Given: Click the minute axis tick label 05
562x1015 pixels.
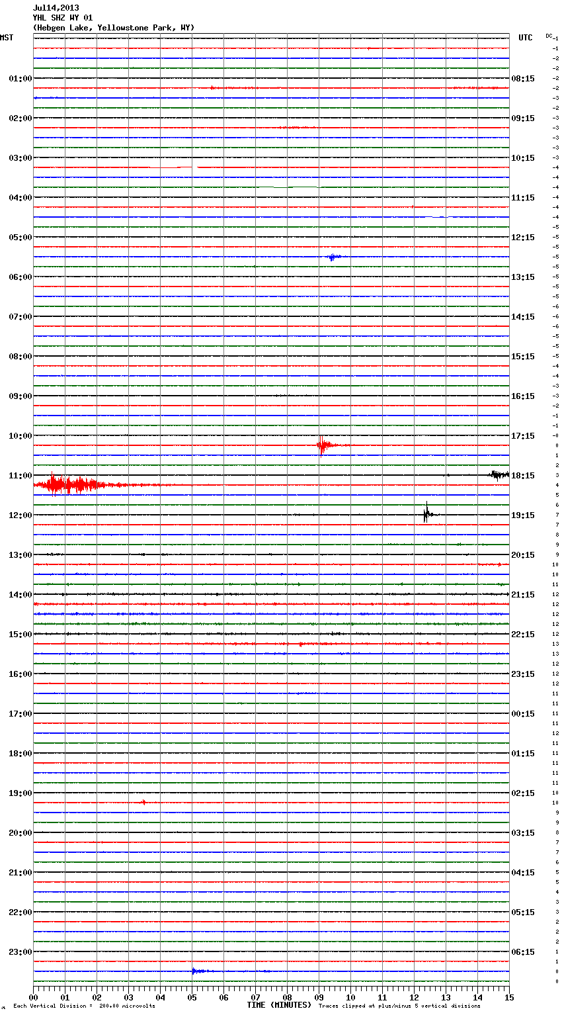Looking at the screenshot, I should pyautogui.click(x=192, y=997).
